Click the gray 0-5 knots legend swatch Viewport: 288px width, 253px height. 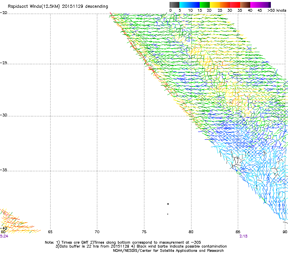[174, 5]
